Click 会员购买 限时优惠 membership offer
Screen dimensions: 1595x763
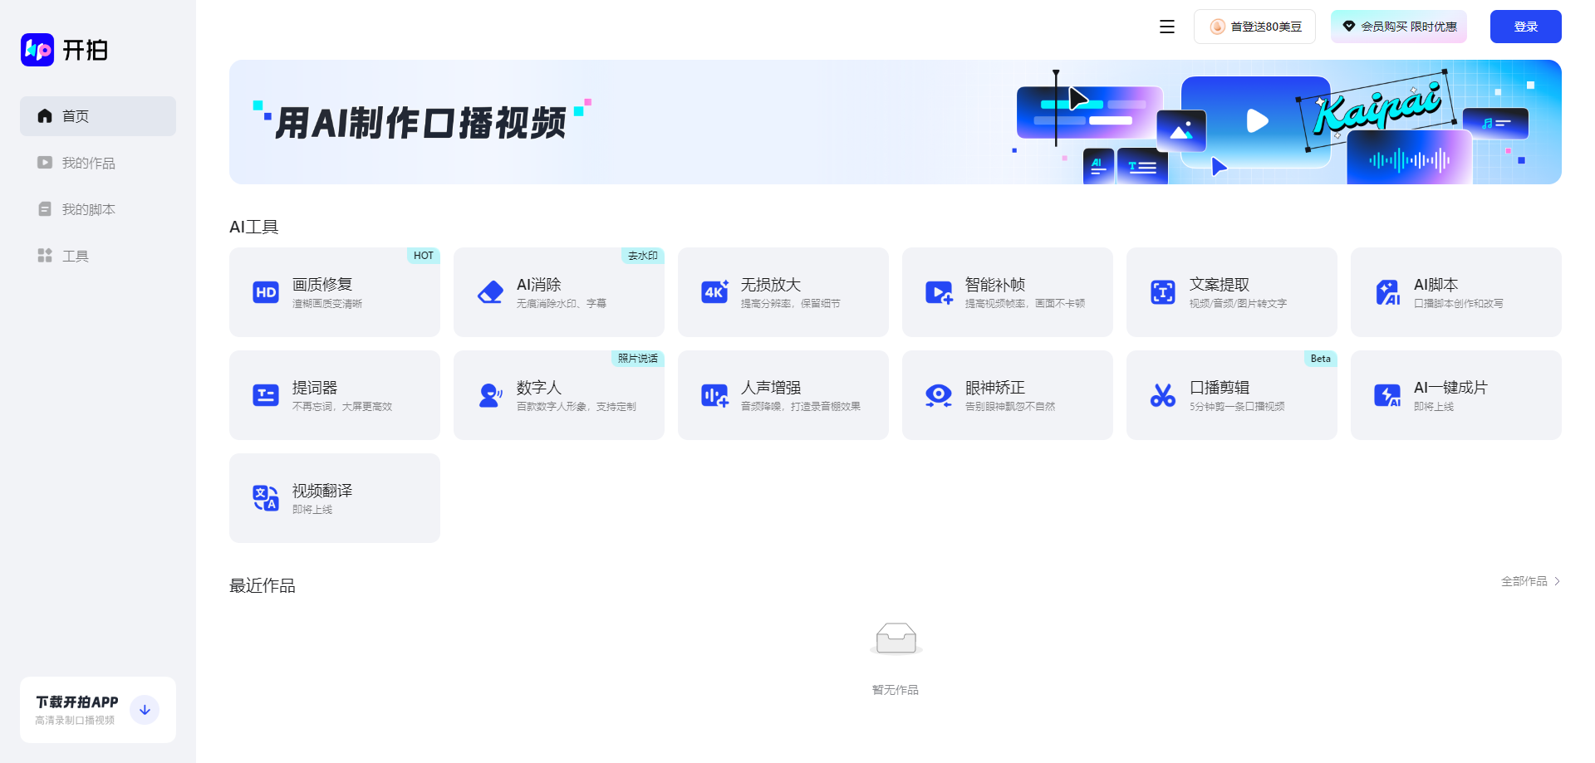point(1398,26)
